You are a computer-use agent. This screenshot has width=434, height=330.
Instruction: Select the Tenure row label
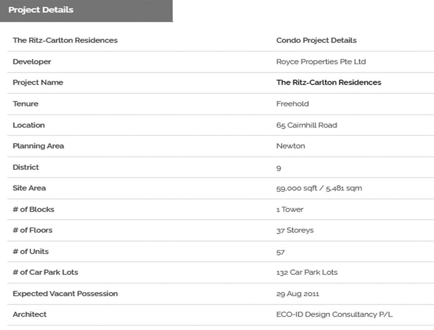tap(25, 104)
